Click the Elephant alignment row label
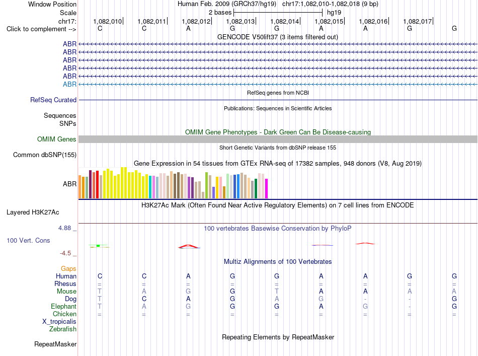Viewport: 478px width, 356px height. (63, 306)
